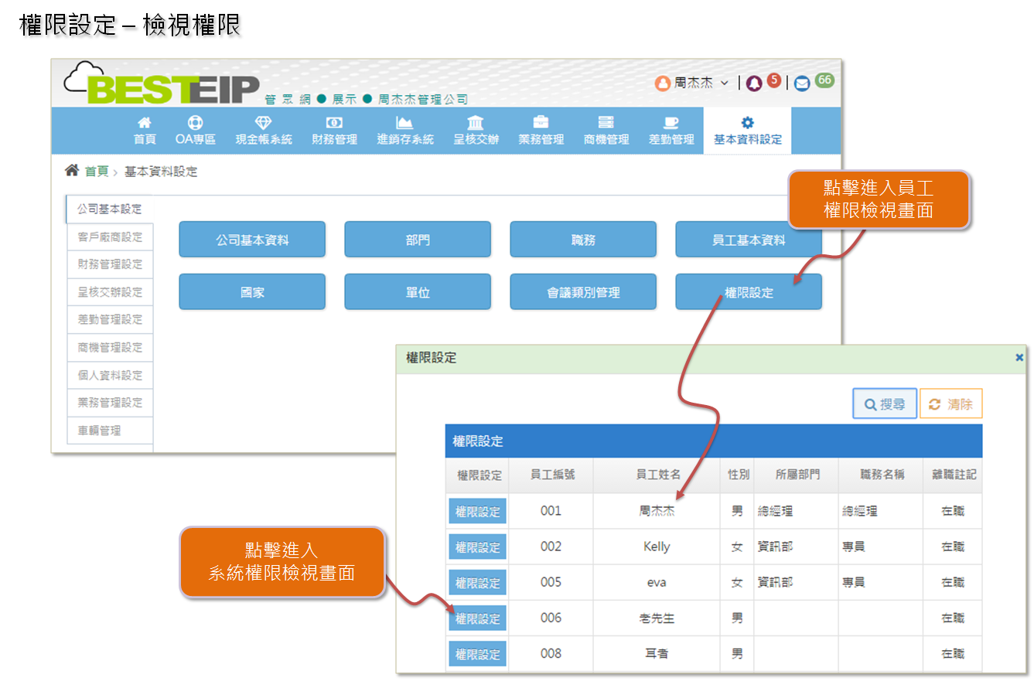Image resolution: width=1034 pixels, height=681 pixels.
Task: Click the 首頁 breadcrumb link
Action: [97, 172]
